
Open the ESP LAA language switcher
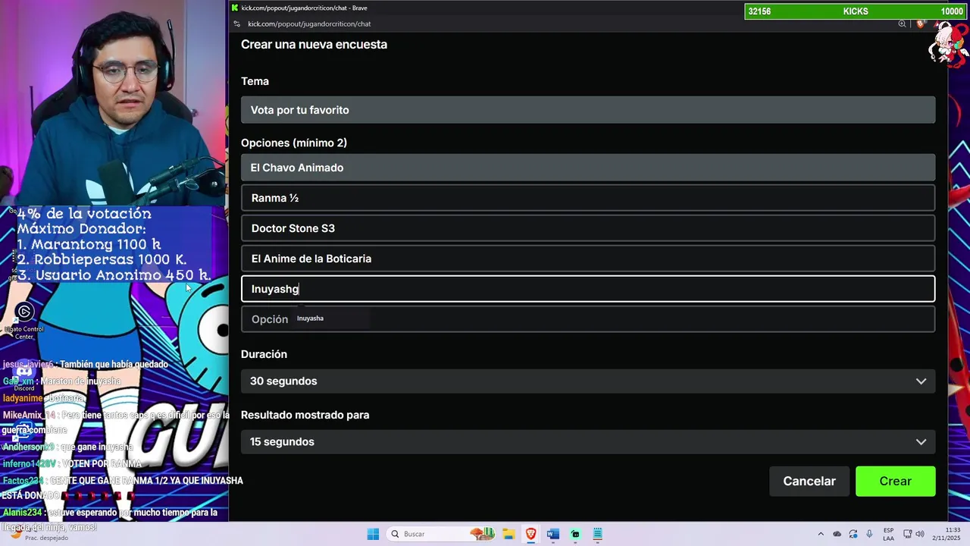[x=888, y=534]
